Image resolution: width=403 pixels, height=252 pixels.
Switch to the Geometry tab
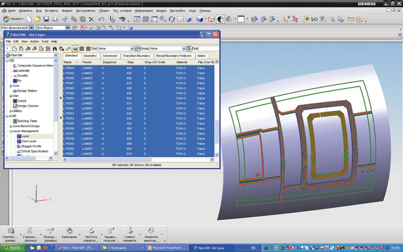90,56
